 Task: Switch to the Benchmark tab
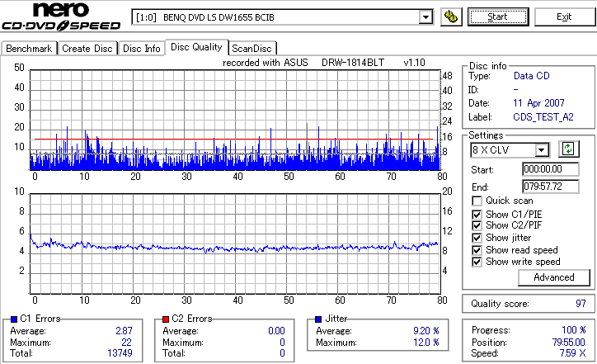pyautogui.click(x=29, y=49)
